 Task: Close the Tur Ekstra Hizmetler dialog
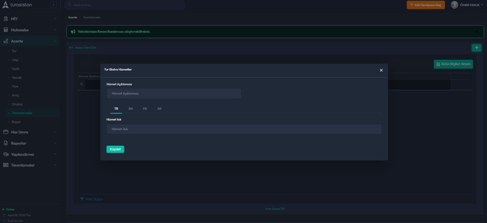click(381, 70)
